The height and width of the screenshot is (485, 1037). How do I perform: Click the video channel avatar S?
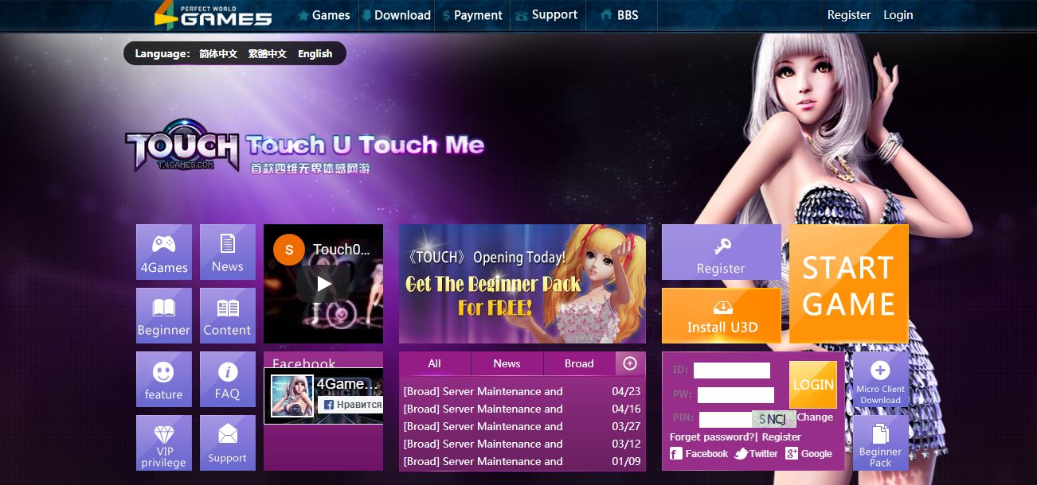[288, 250]
